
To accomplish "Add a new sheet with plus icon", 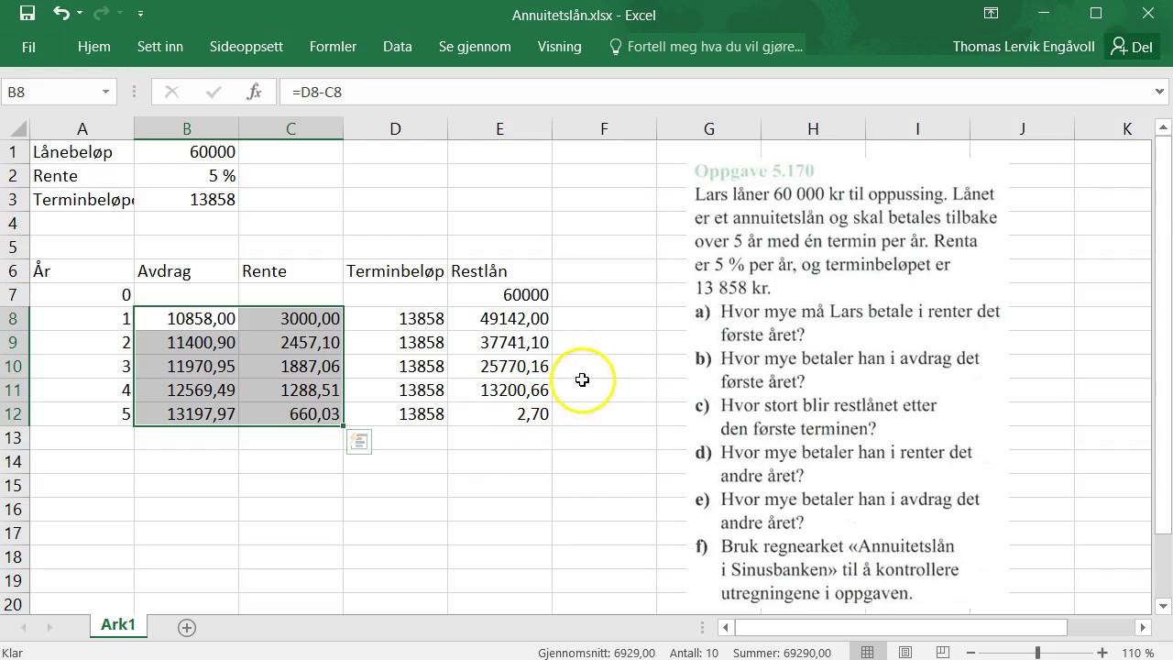I will [187, 628].
